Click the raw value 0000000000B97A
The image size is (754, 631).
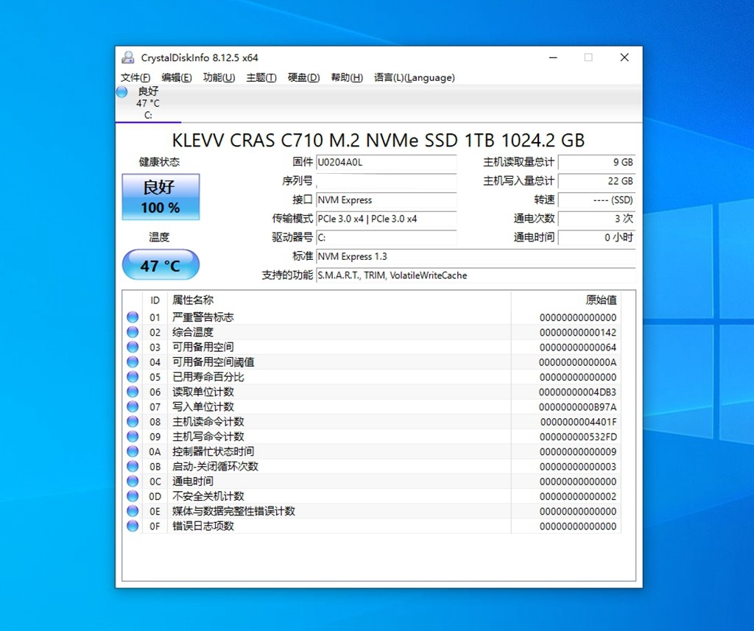pyautogui.click(x=577, y=407)
